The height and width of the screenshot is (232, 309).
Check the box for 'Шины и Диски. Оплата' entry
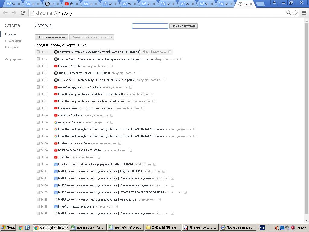click(38, 59)
